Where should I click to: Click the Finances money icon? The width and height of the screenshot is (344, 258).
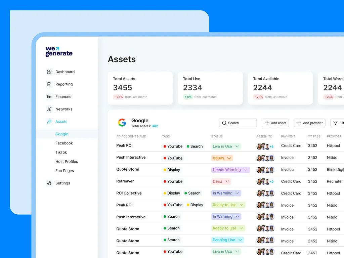click(x=49, y=96)
